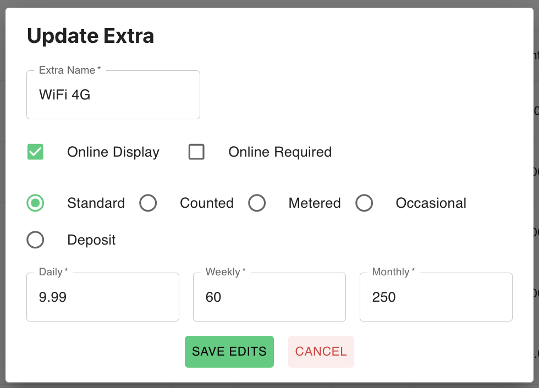Click the Daily price input field
This screenshot has height=388, width=539.
[103, 297]
